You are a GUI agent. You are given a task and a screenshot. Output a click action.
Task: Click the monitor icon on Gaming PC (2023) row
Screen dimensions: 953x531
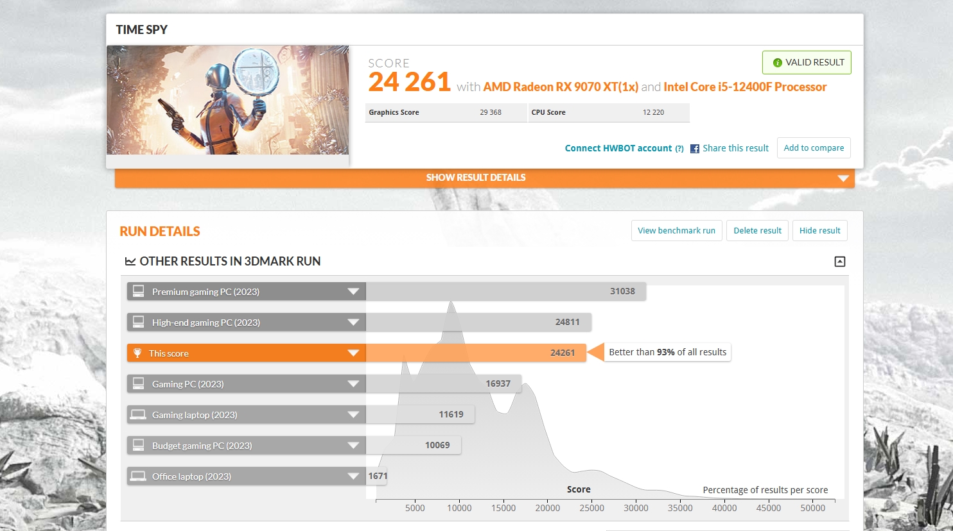point(138,383)
